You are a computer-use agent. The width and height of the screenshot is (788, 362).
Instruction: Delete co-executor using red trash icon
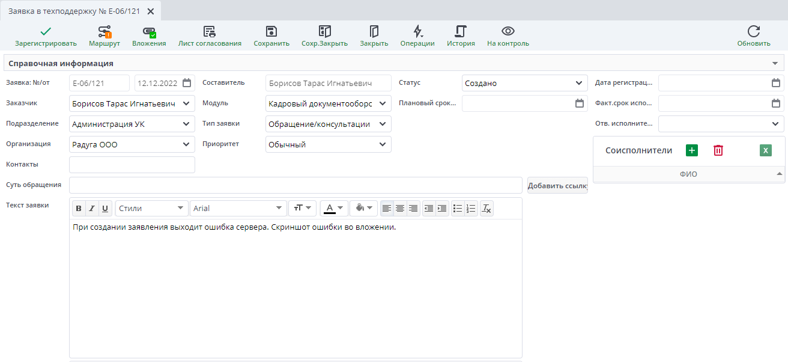[718, 150]
